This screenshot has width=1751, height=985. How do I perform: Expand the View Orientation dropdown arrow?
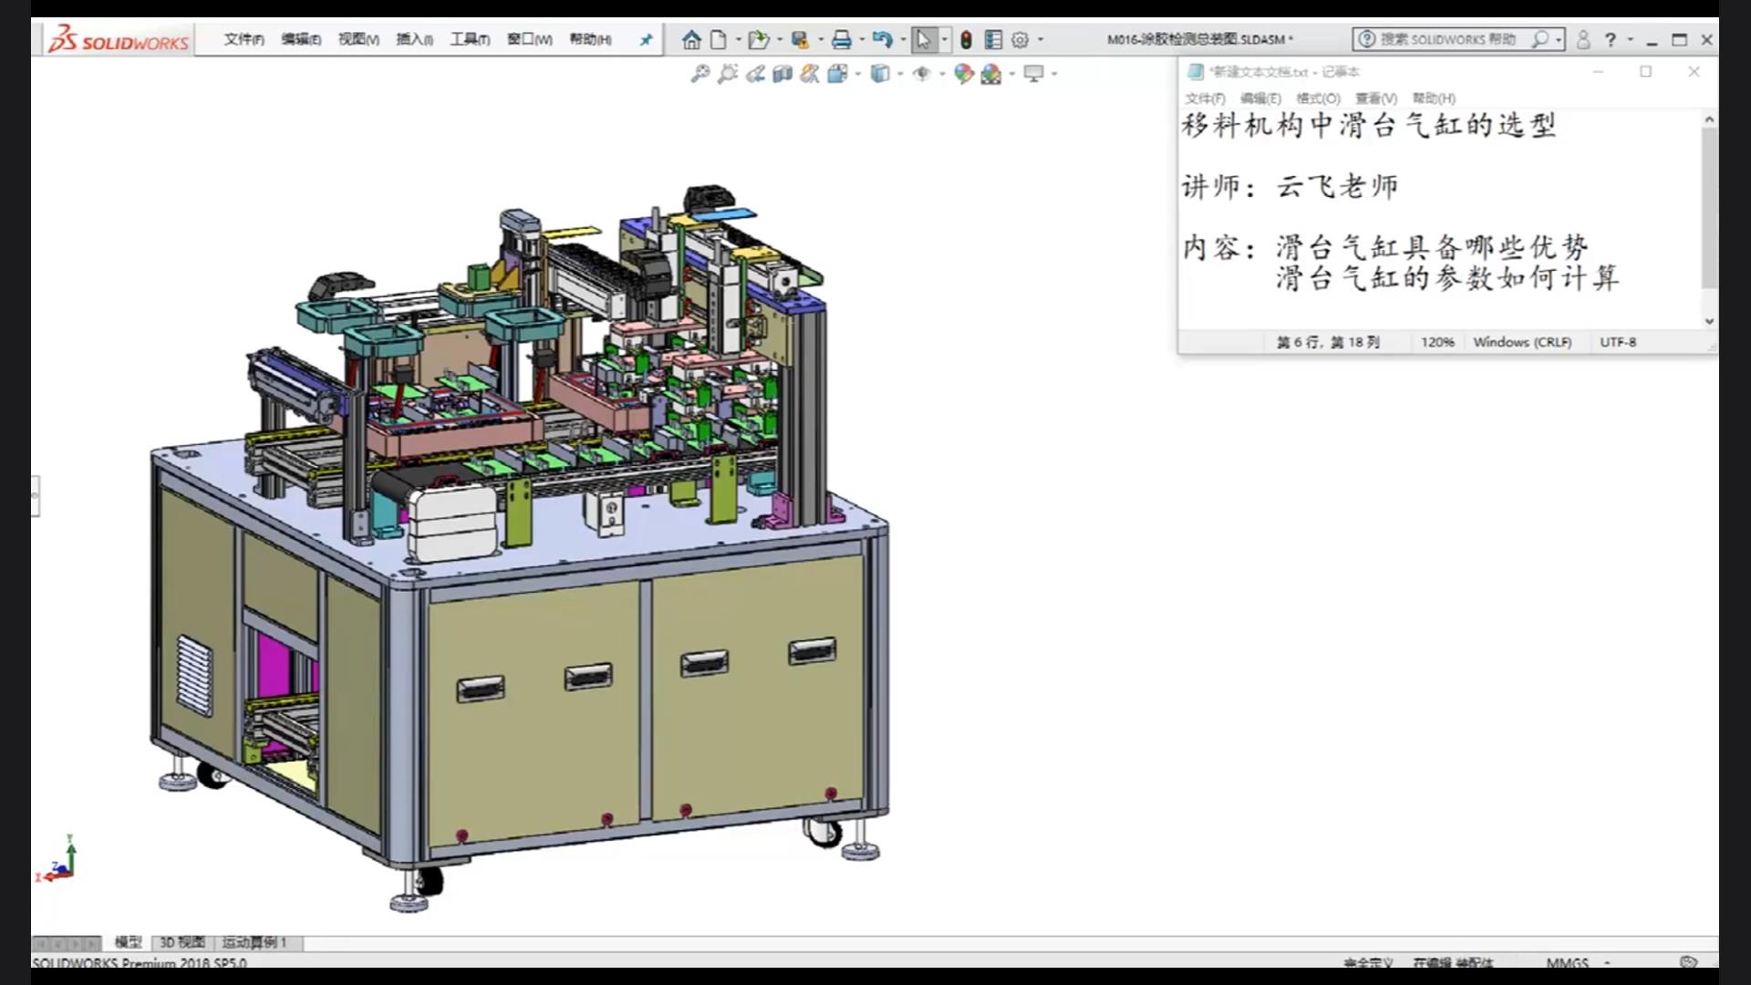click(x=858, y=74)
